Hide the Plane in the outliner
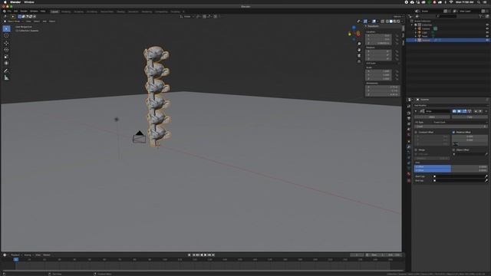The width and height of the screenshot is (491, 276). click(487, 36)
